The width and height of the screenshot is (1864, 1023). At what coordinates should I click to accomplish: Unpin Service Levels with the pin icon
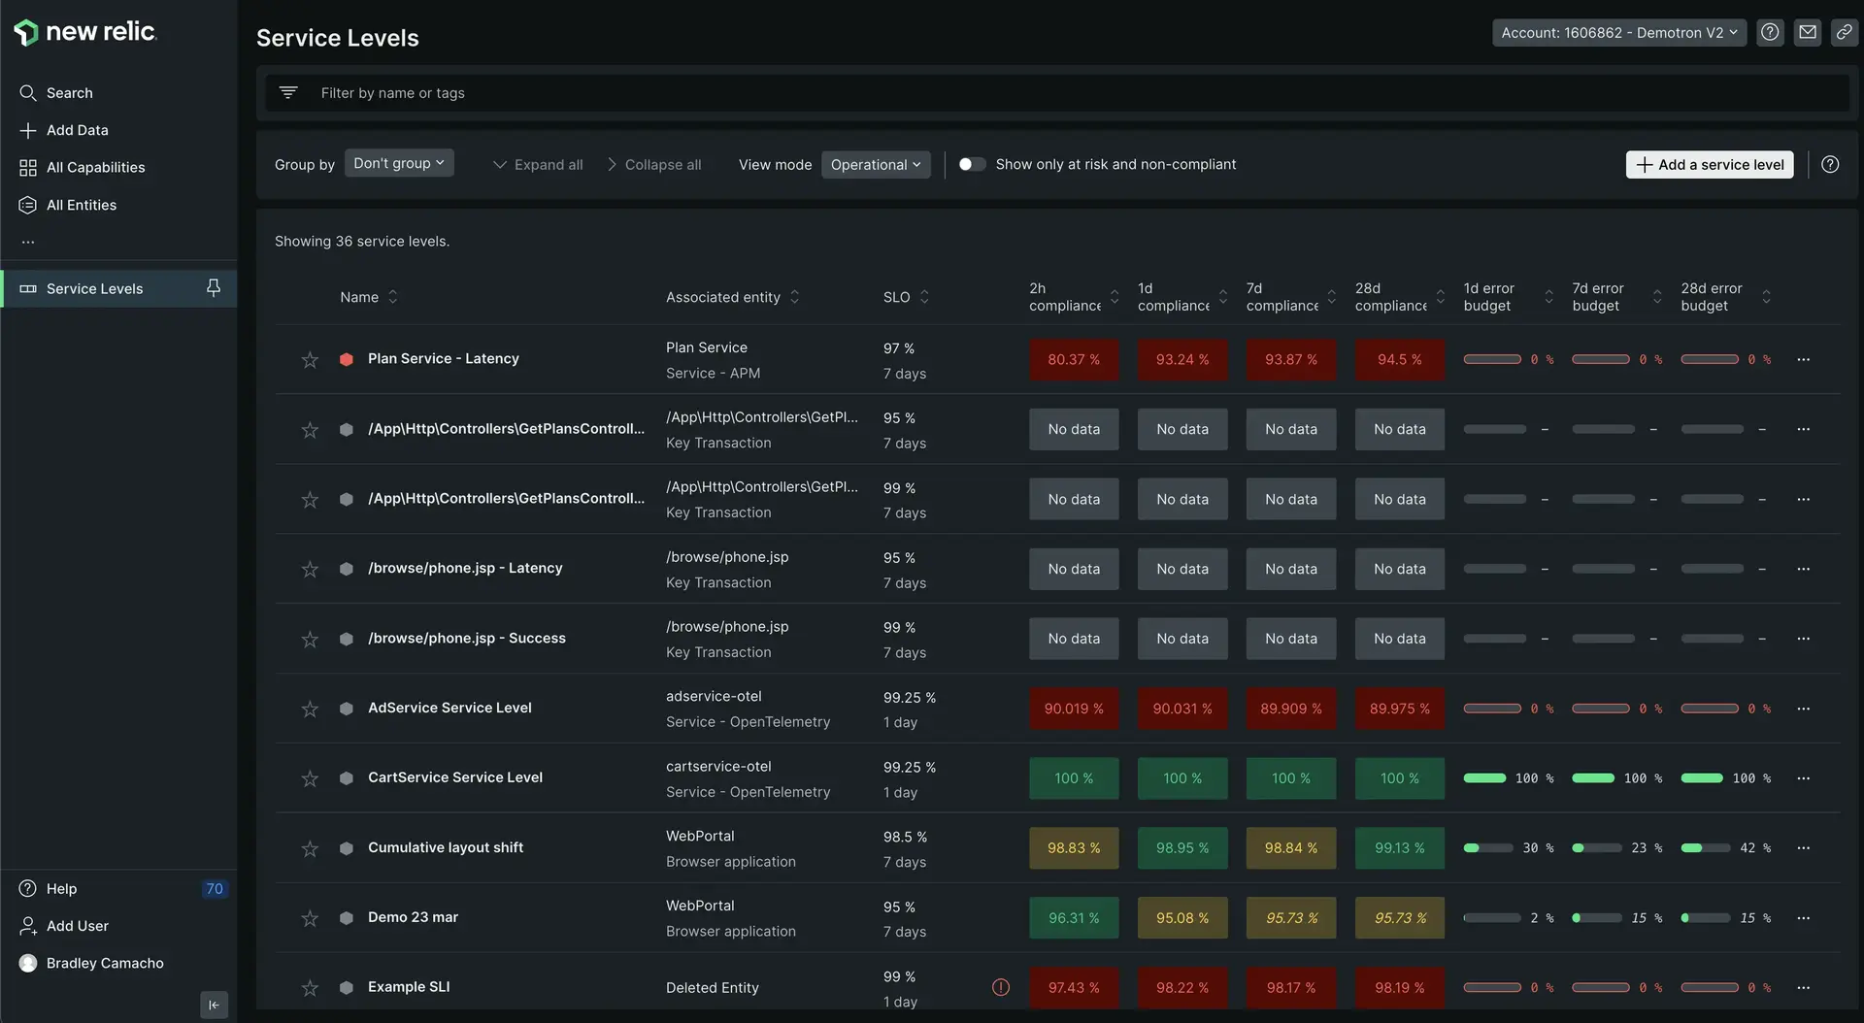pos(214,287)
